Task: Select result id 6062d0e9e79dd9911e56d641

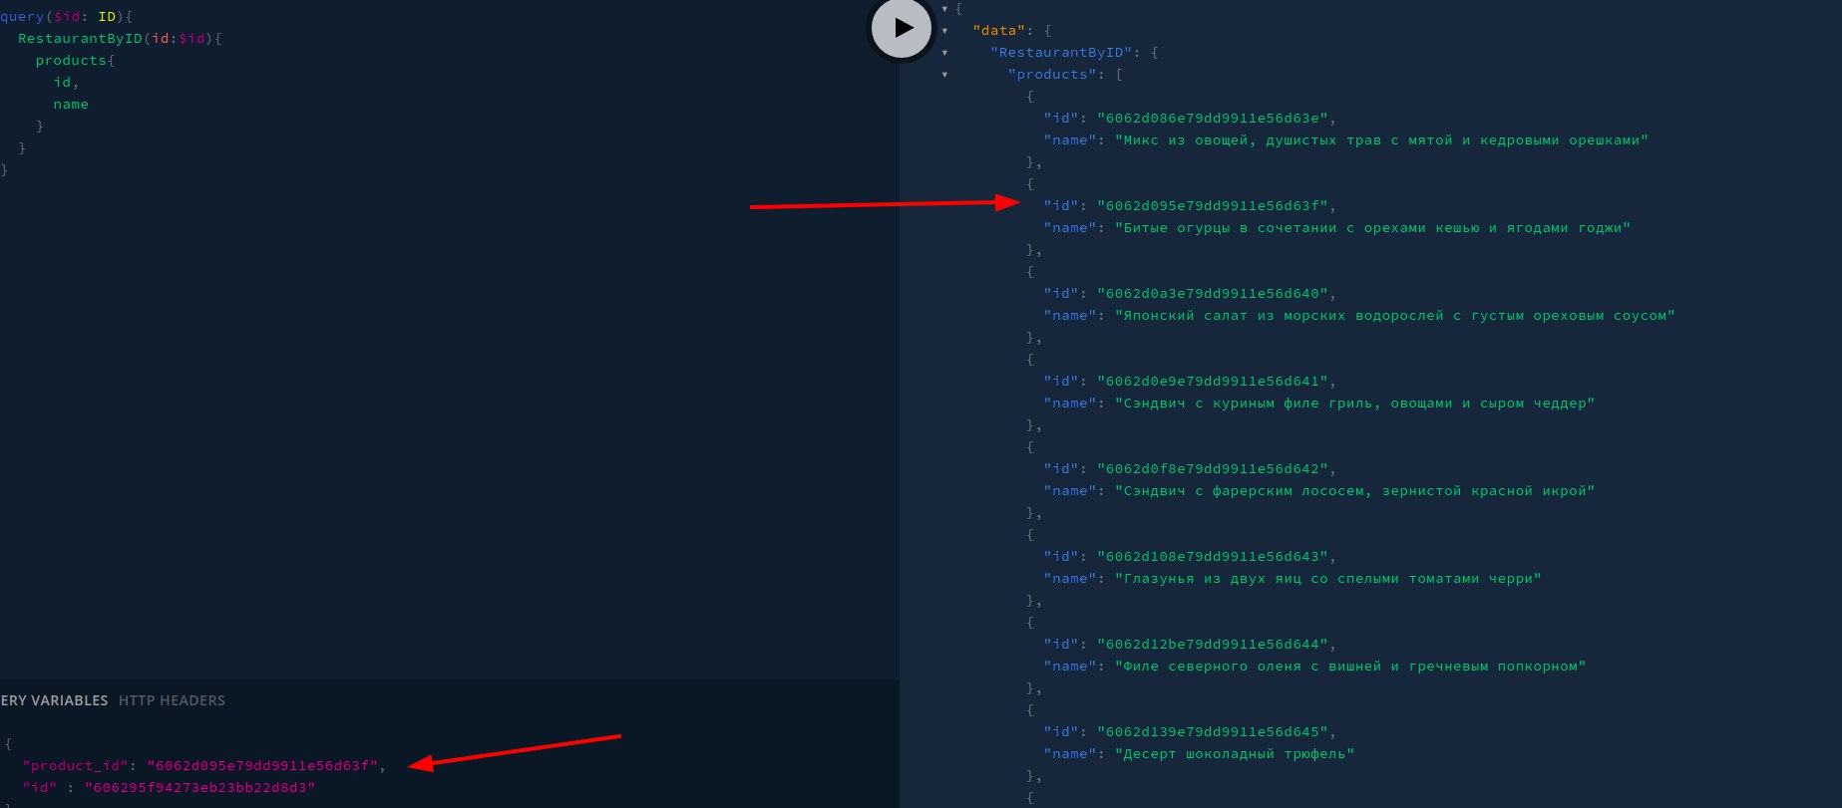Action: tap(1213, 382)
